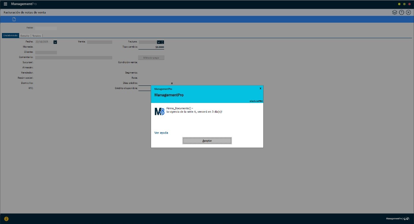The image size is (414, 224).
Task: Follow the Ver ayuda link
Action: click(x=161, y=133)
